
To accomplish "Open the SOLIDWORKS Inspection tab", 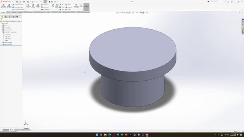I will (x=83, y=12).
